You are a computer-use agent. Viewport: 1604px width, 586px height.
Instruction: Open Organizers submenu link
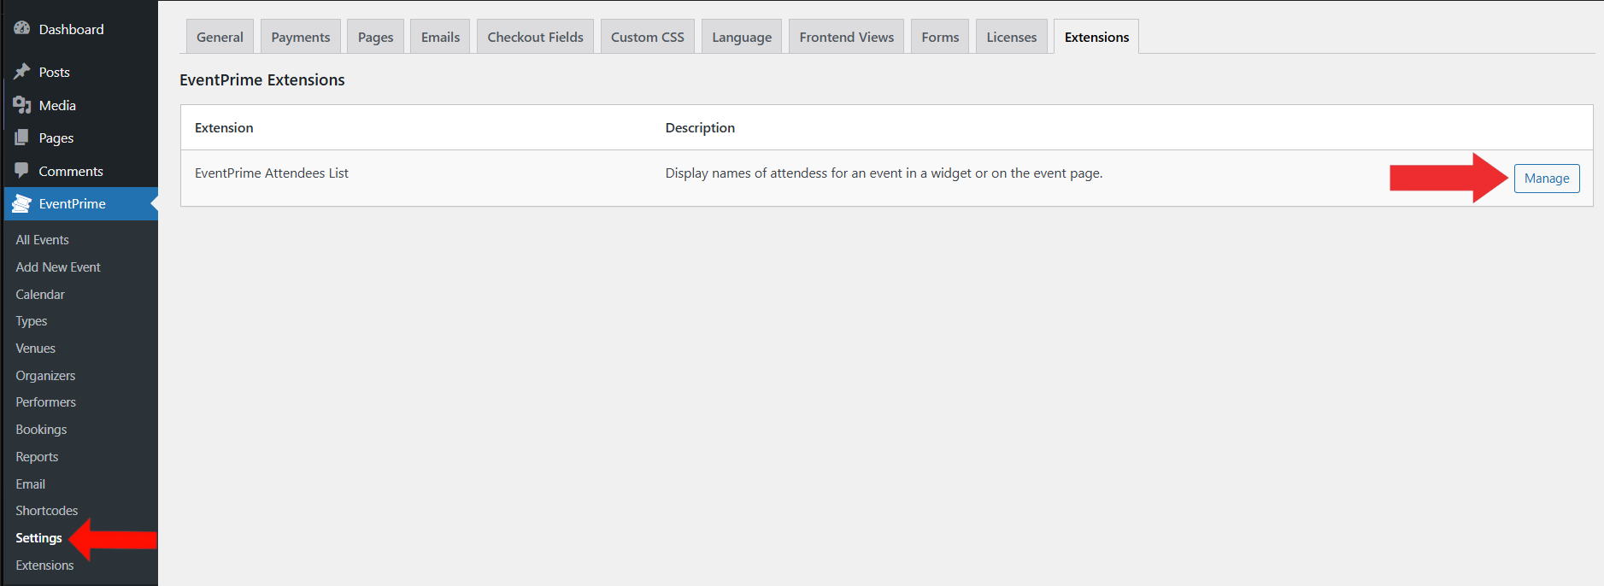(x=45, y=375)
